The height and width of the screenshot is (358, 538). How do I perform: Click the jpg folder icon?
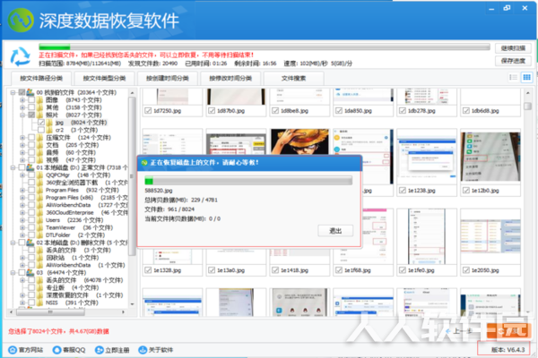click(49, 123)
